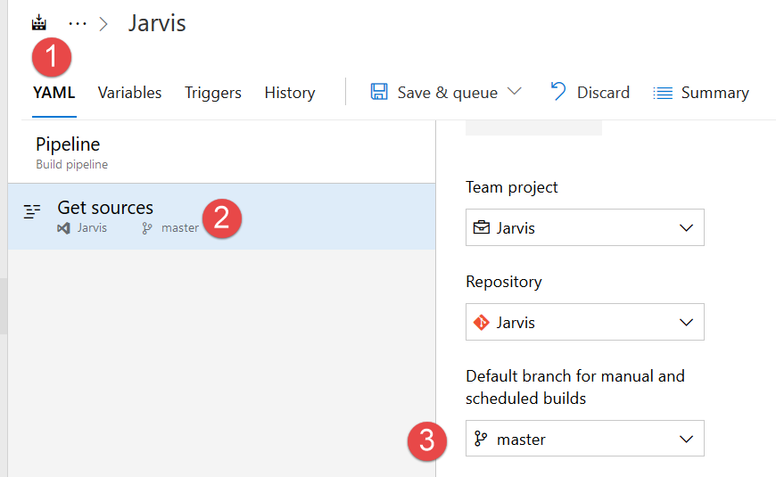Switch to the Variables tab
Viewport: 776px width, 477px height.
click(x=129, y=93)
